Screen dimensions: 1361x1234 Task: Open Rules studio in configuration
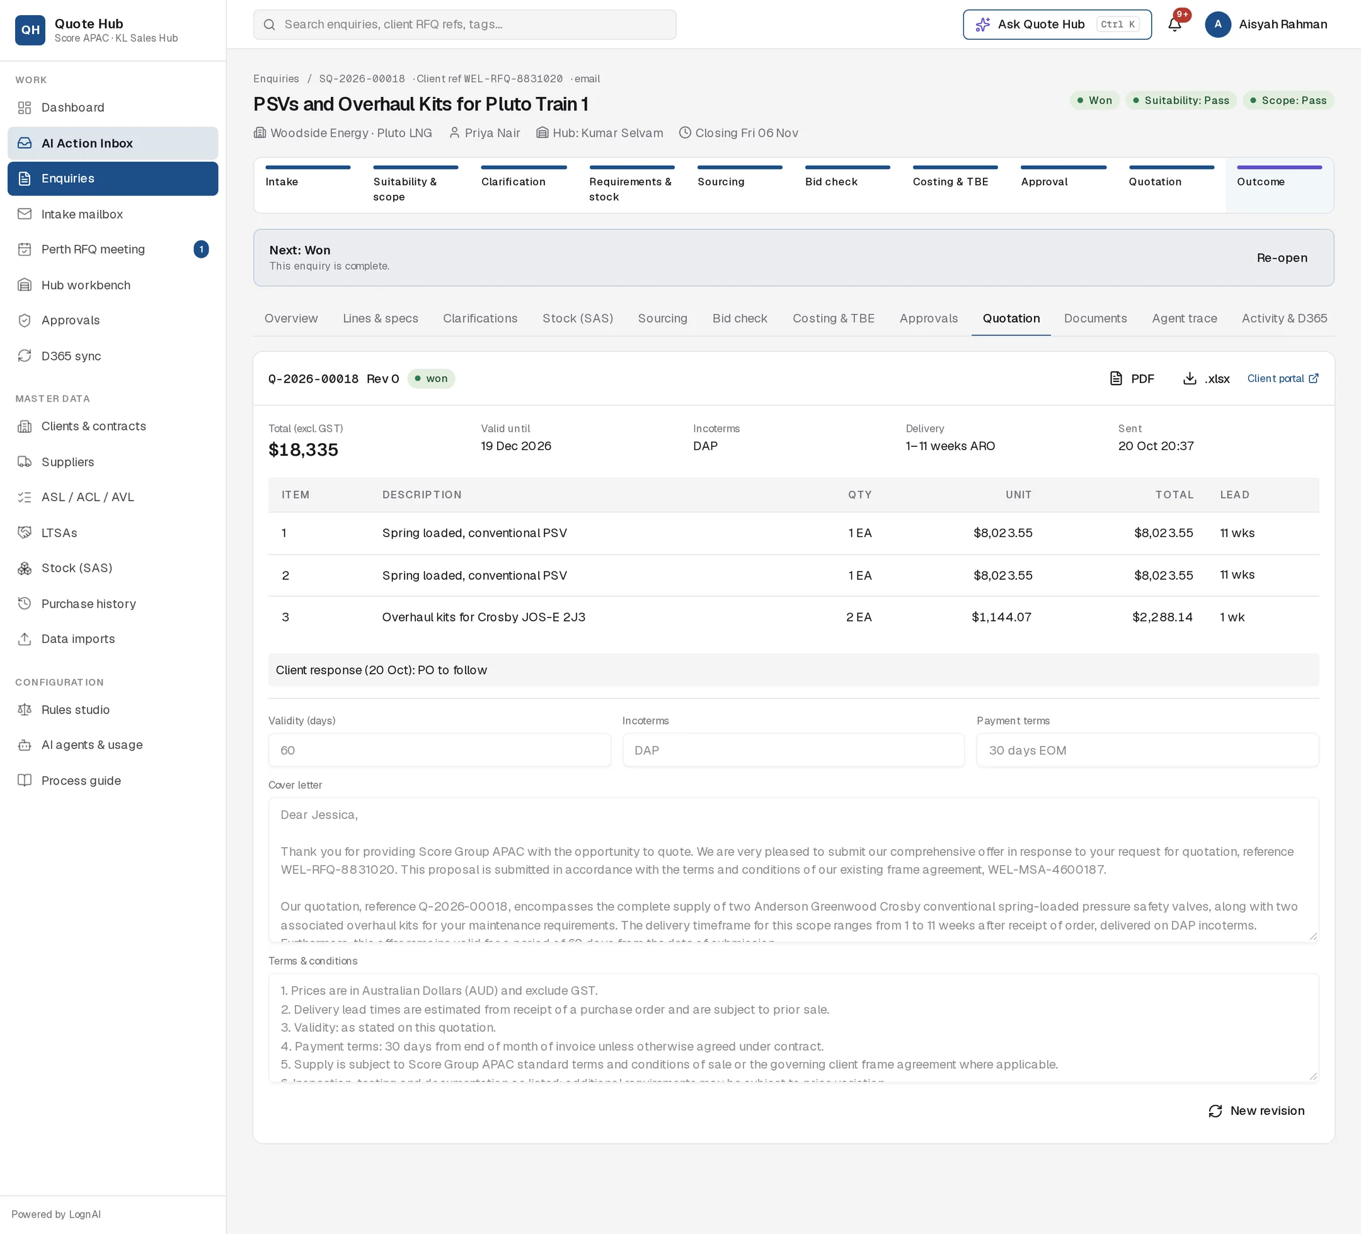[x=113, y=709]
